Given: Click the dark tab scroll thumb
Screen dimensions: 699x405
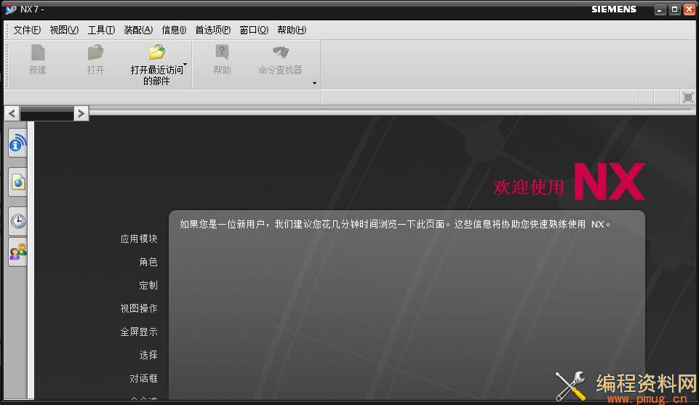Looking at the screenshot, I should pyautogui.click(x=47, y=114).
